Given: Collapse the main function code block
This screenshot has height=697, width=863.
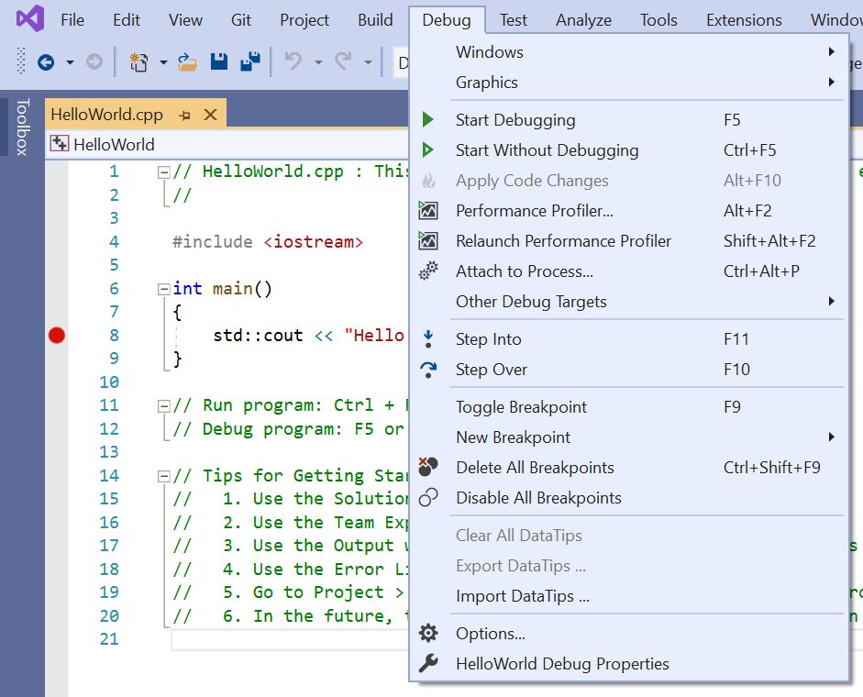Looking at the screenshot, I should [x=163, y=289].
